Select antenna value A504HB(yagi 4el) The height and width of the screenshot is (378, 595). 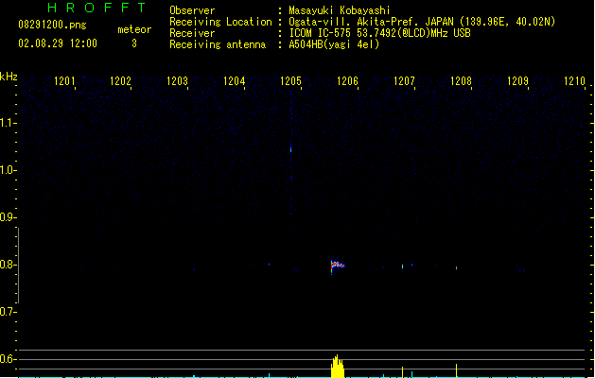[x=334, y=44]
